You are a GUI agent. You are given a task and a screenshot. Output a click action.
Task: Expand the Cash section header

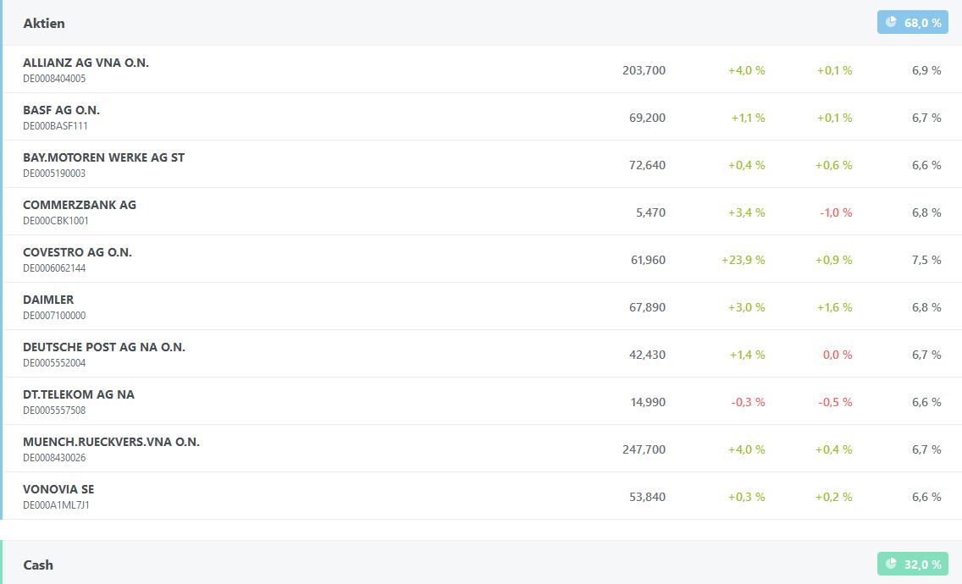[x=38, y=565]
